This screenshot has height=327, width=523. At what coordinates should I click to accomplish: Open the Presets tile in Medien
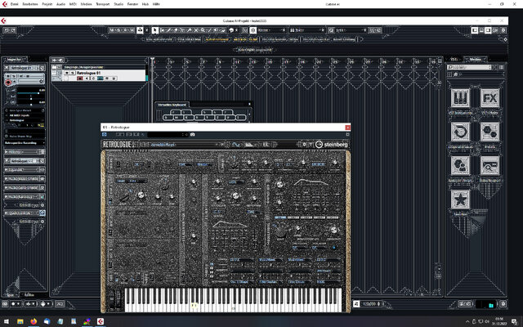pyautogui.click(x=489, y=132)
